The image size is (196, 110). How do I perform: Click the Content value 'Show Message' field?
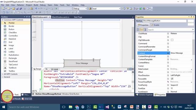(181, 53)
